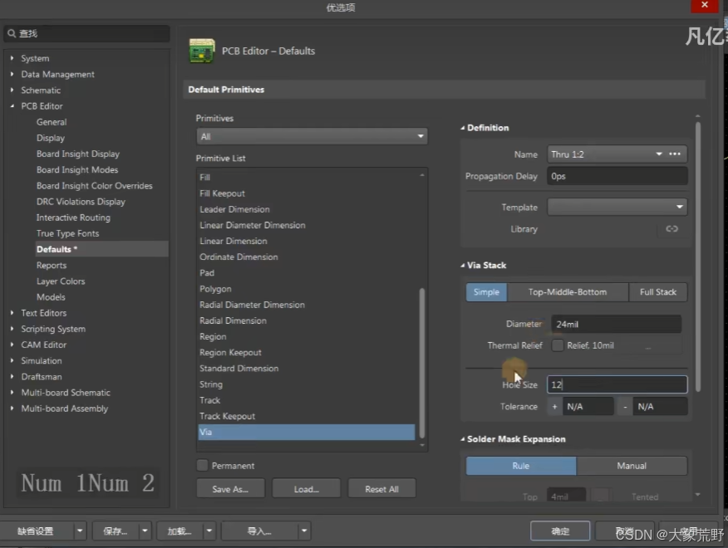Click the Propagation Delay field
728x548 pixels.
pyautogui.click(x=617, y=176)
